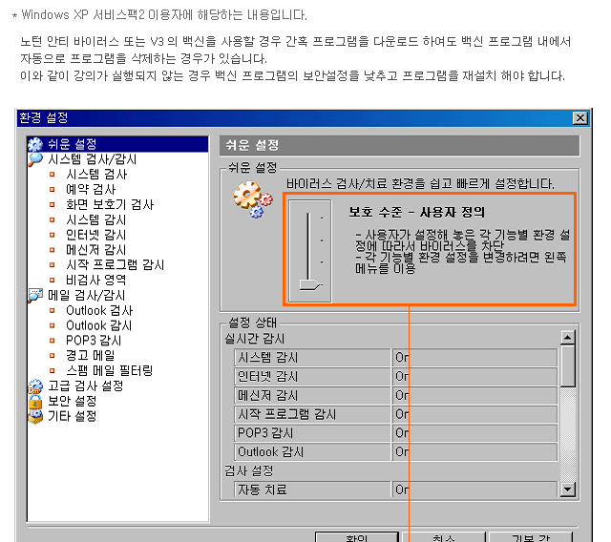This screenshot has height=542, width=611.
Task: Open 시작 프로그램 감시 in the tree
Action: tap(115, 265)
